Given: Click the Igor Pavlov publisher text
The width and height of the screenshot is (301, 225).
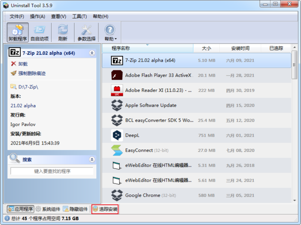Looking at the screenshot, I should pos(23,124).
